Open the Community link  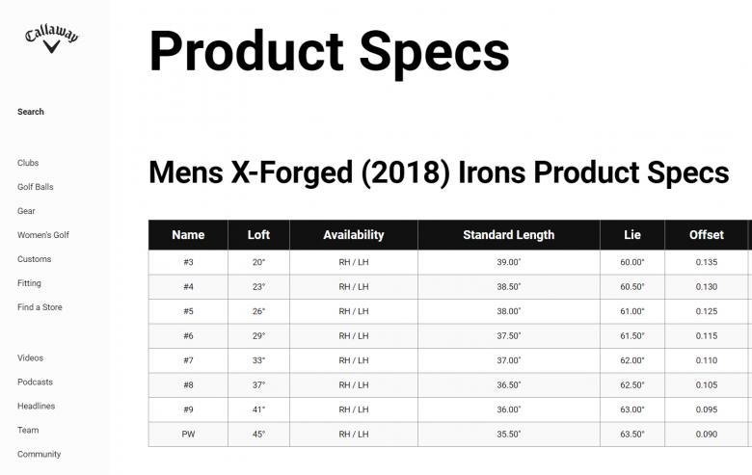[x=39, y=455]
